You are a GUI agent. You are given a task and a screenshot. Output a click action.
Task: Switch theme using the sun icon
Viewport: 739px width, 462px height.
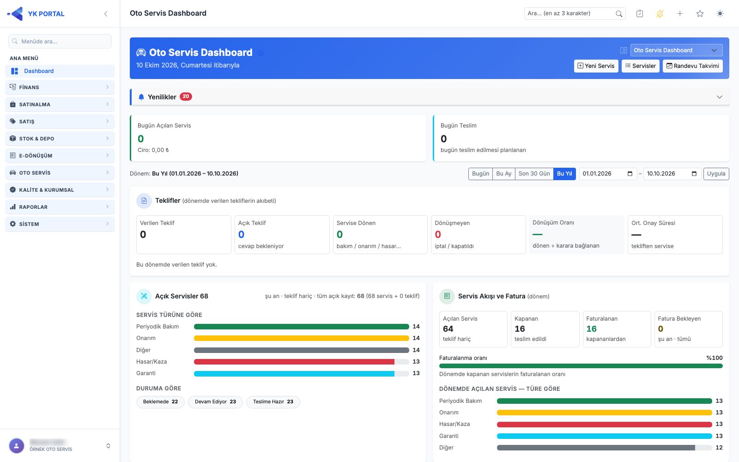coord(720,13)
